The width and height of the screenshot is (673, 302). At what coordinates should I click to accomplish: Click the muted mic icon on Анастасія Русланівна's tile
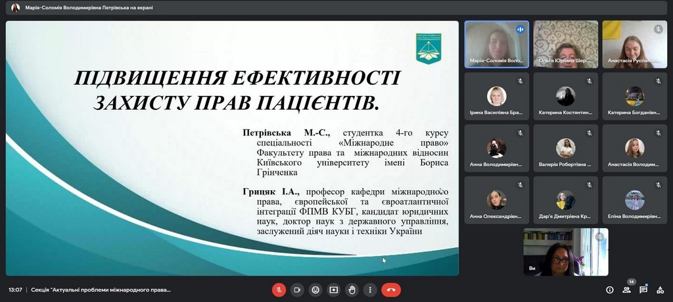pyautogui.click(x=658, y=30)
